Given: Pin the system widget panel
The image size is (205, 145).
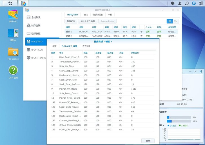Looking at the screenshot, I should click(x=195, y=72).
